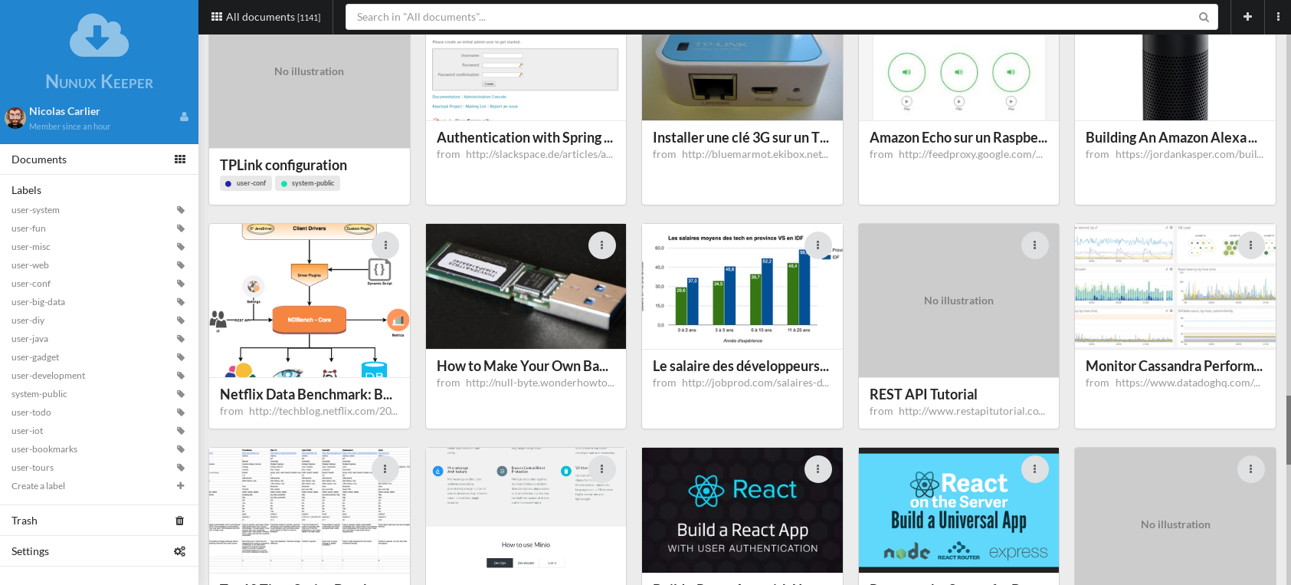Click Create a label link
1291x585 pixels.
[x=38, y=486]
